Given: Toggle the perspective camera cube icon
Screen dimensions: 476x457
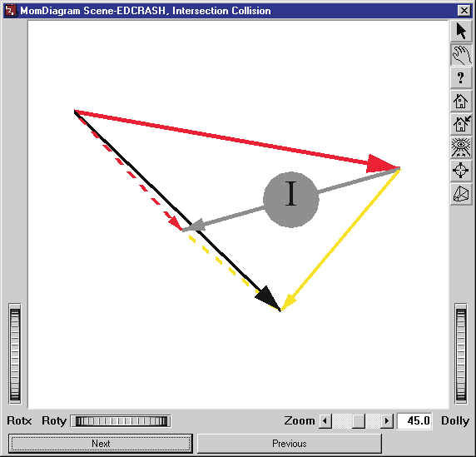Looking at the screenshot, I should pyautogui.click(x=461, y=194).
